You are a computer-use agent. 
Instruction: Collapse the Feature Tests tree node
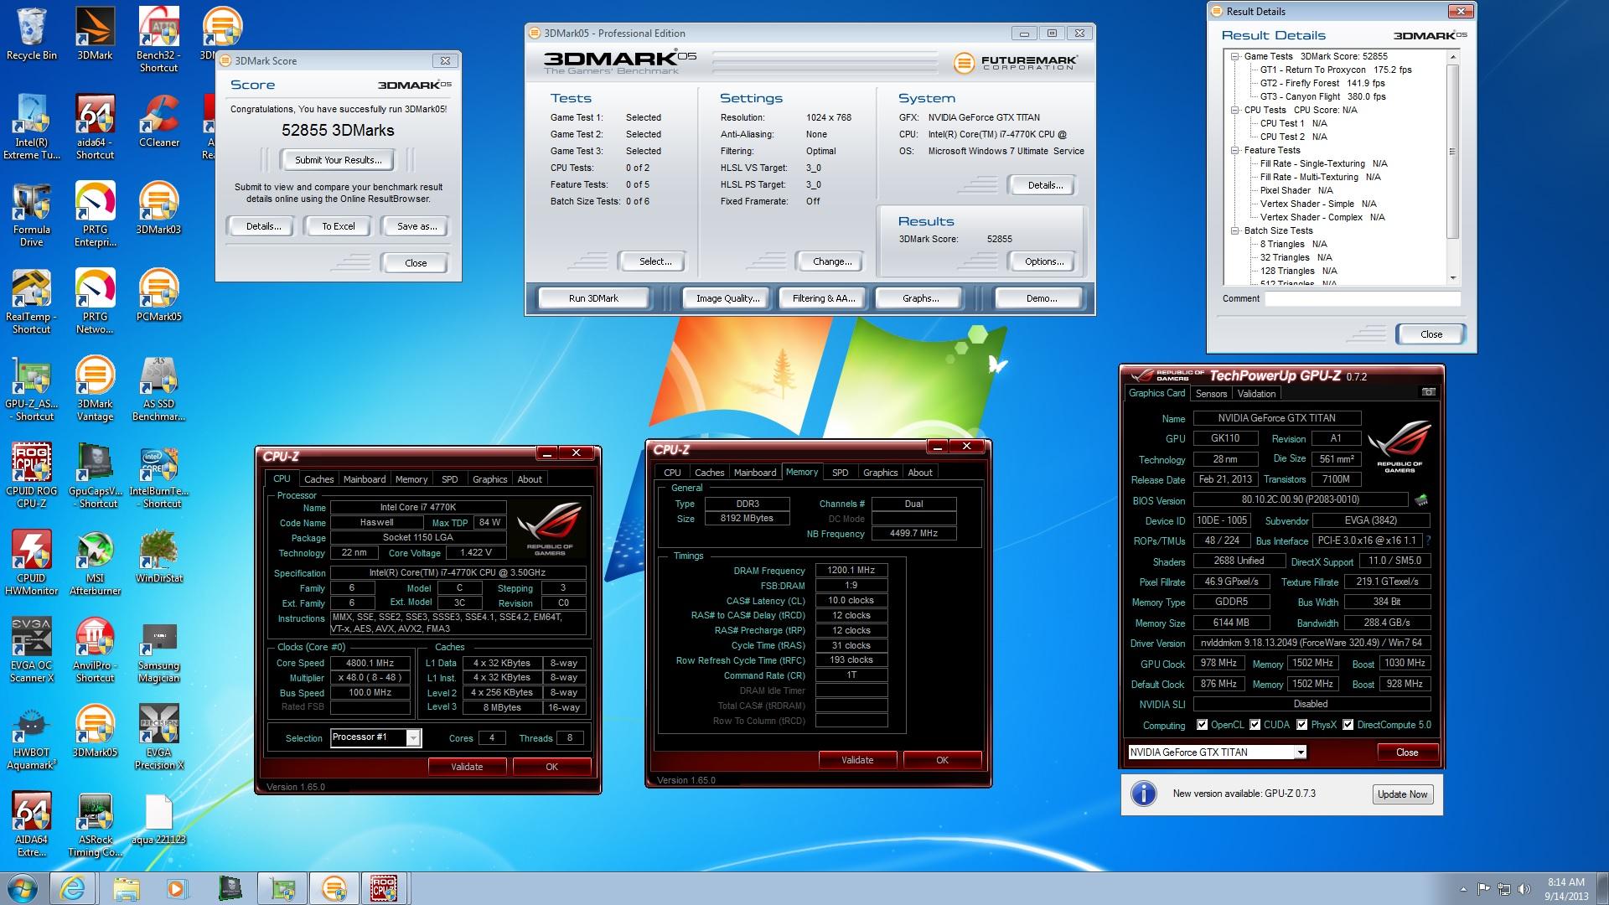tap(1235, 150)
